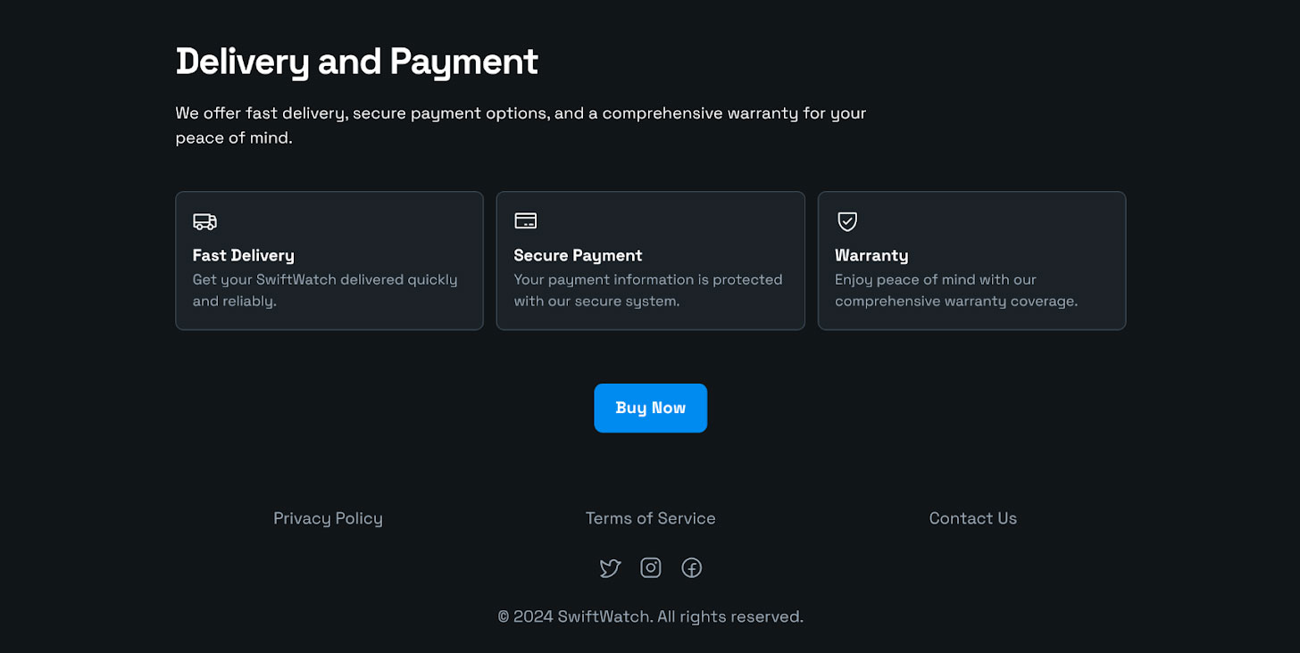The width and height of the screenshot is (1300, 653).
Task: Click the Delivery and Payment heading
Action: point(357,62)
